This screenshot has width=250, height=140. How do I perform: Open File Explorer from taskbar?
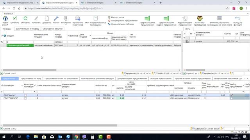coord(36,136)
